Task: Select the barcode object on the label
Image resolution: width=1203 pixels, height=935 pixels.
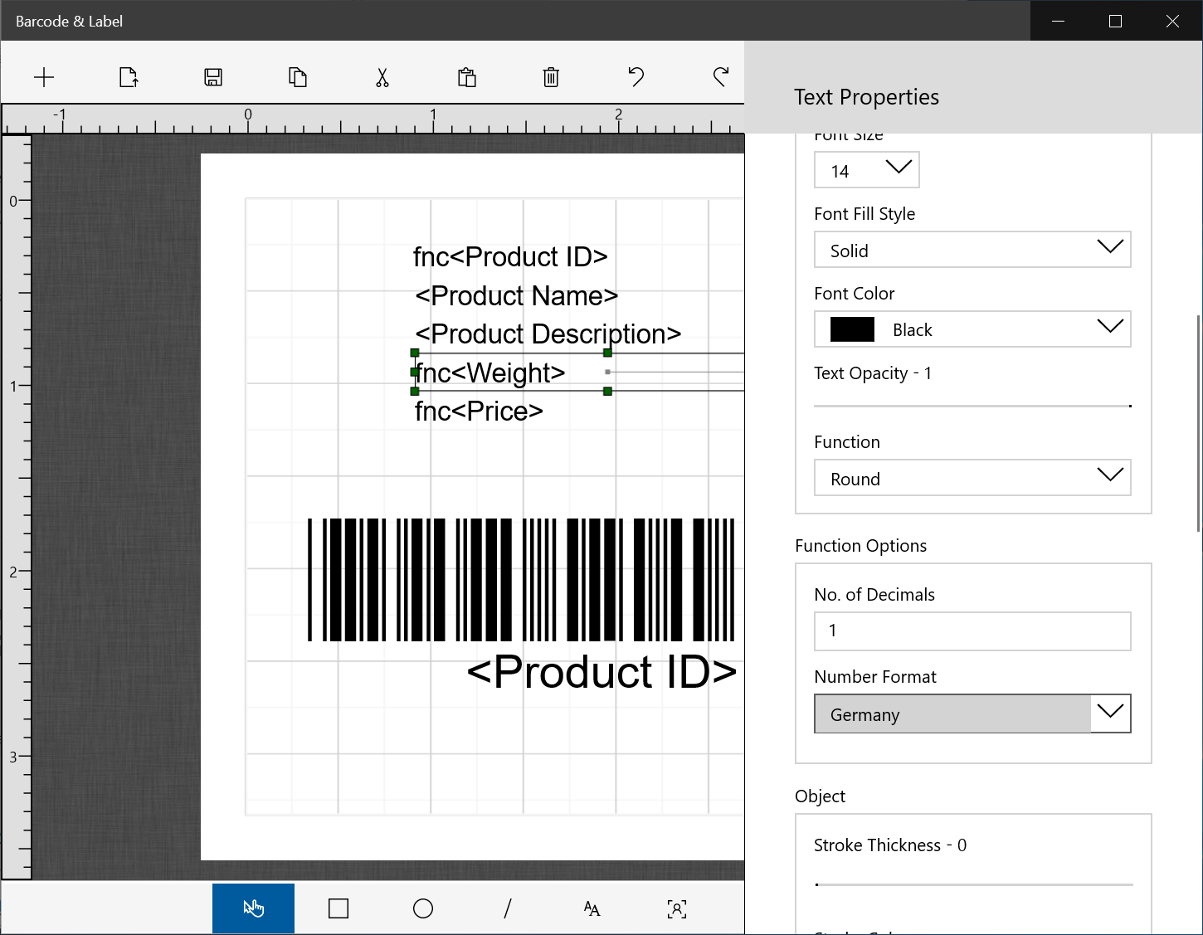Action: click(521, 580)
